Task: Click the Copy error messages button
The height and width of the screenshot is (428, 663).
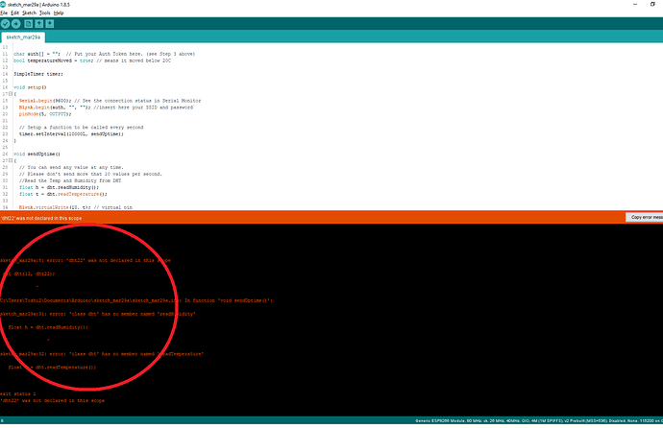Action: click(644, 217)
